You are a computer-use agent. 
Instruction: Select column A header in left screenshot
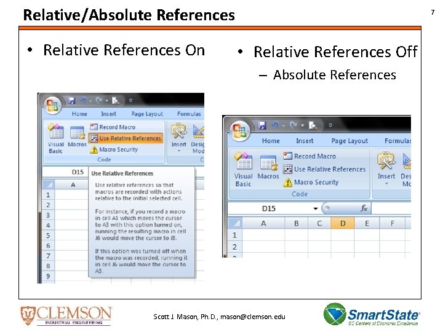pyautogui.click(x=73, y=185)
